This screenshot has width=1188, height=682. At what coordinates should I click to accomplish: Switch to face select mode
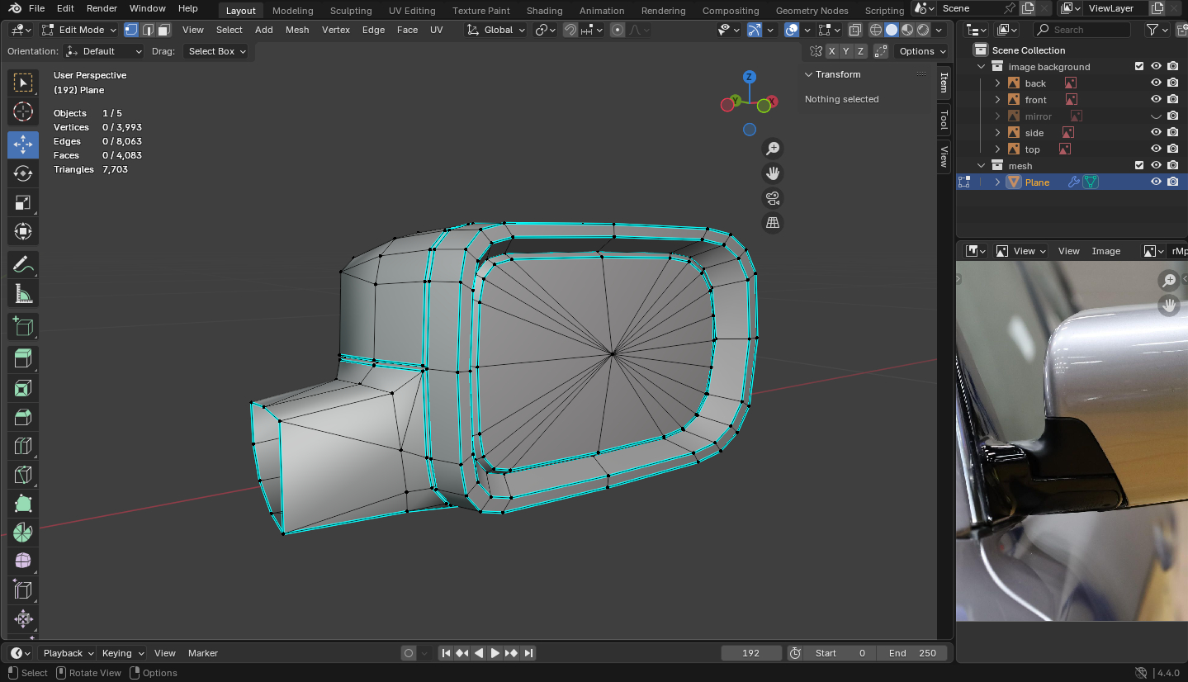click(x=164, y=30)
